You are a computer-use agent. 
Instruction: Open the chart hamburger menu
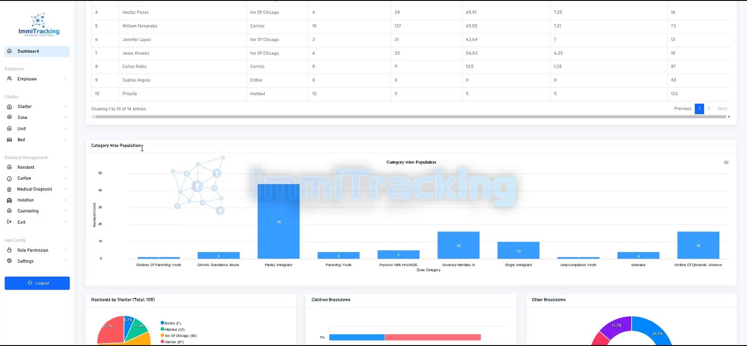[x=726, y=163]
